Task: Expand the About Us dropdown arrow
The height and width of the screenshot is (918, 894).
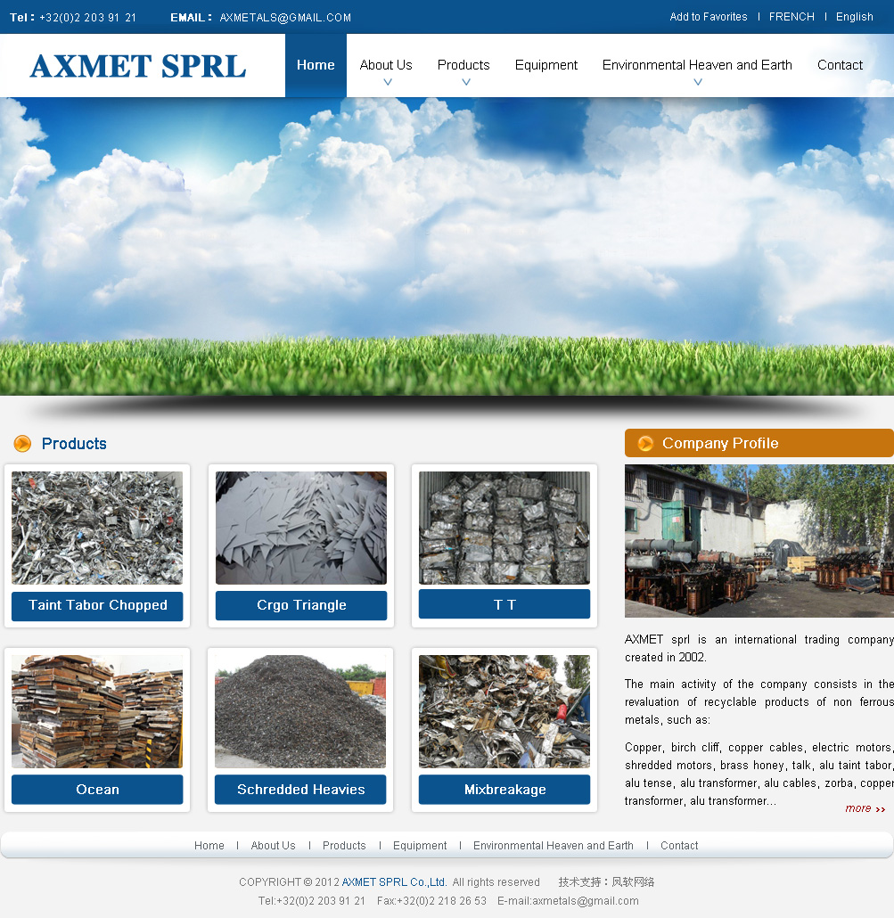Action: (387, 82)
